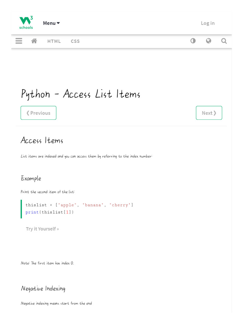Click the Menu caret arrow
The image size is (243, 324).
click(58, 23)
